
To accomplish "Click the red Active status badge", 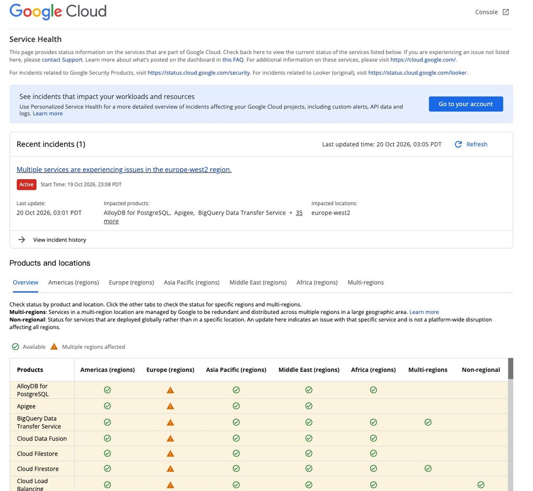I will (x=27, y=185).
